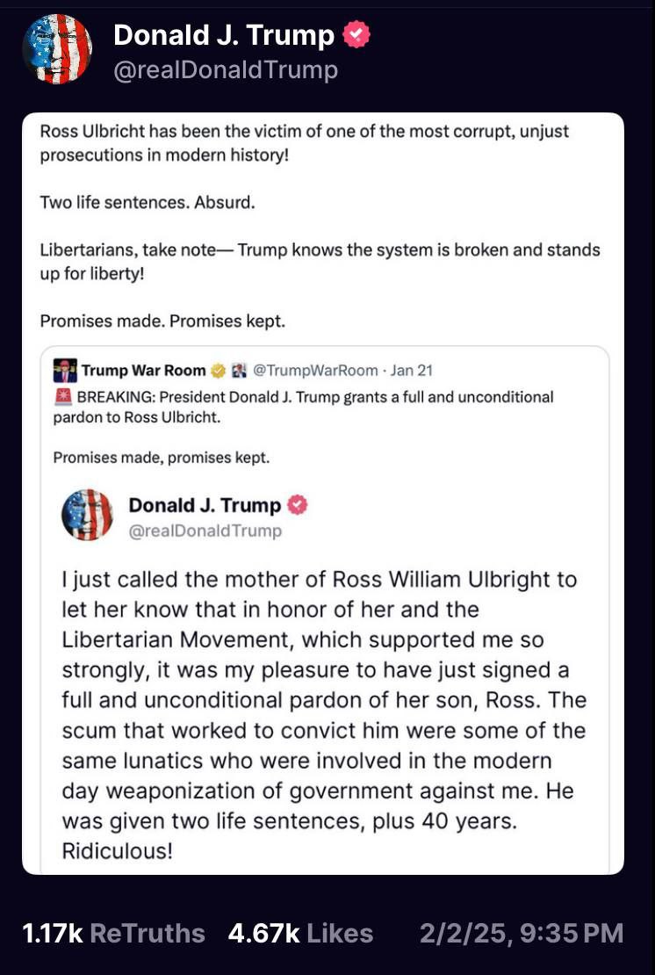View the 1.17k ReTruths list
This screenshot has width=655, height=975.
pos(114,934)
